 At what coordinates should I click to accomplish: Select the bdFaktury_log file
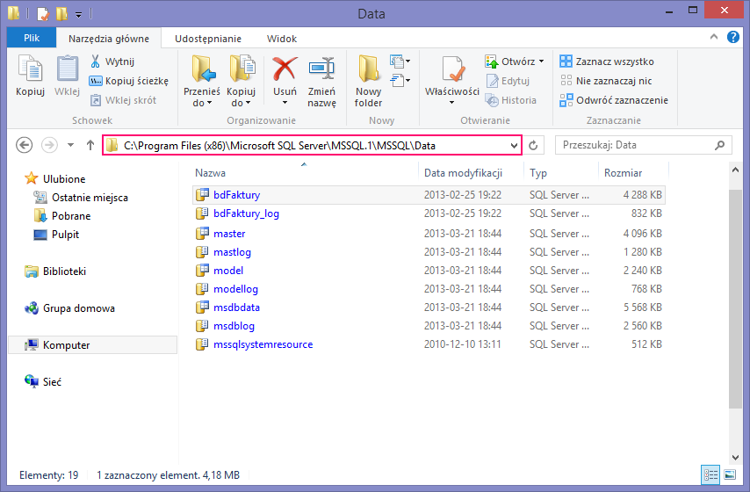pyautogui.click(x=246, y=213)
